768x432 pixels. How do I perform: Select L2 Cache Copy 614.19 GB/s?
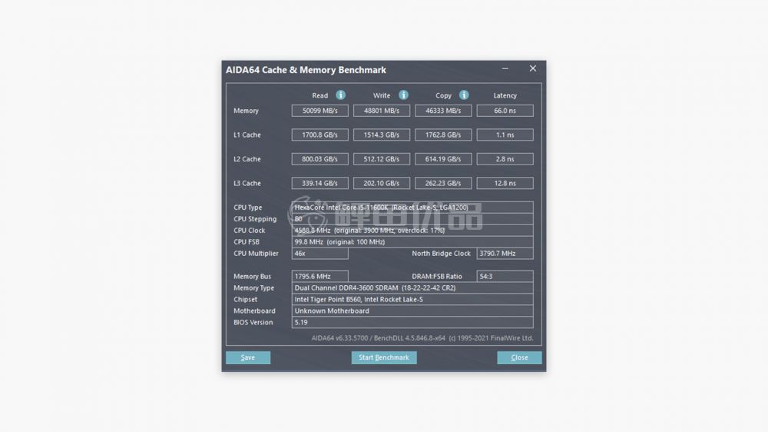tap(443, 159)
